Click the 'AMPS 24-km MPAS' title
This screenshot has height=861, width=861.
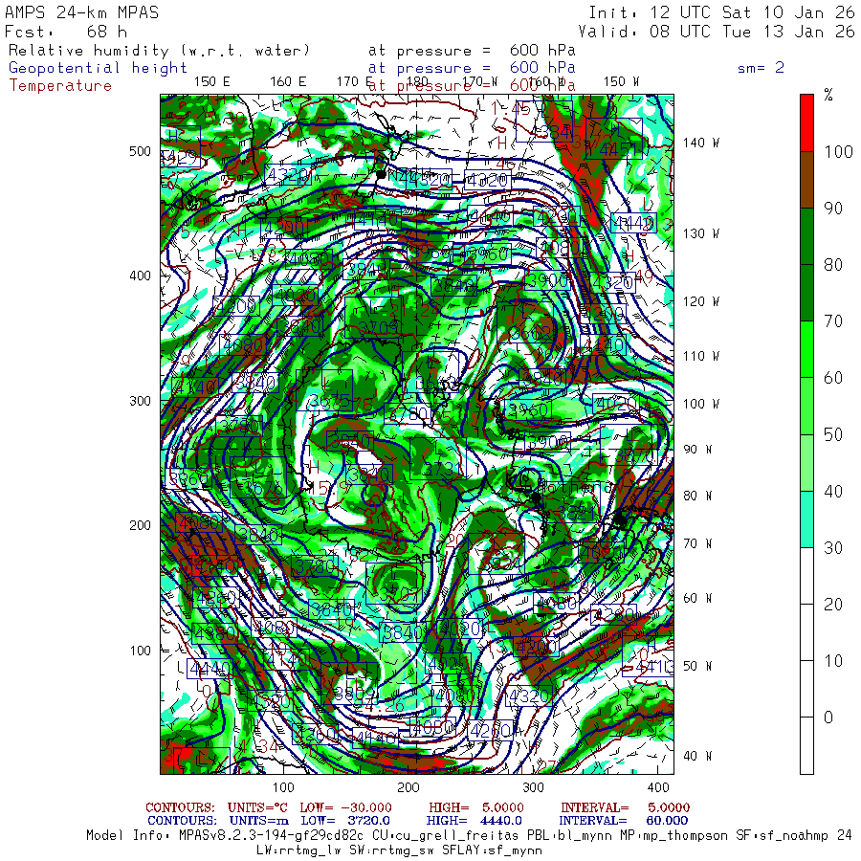[x=82, y=12]
